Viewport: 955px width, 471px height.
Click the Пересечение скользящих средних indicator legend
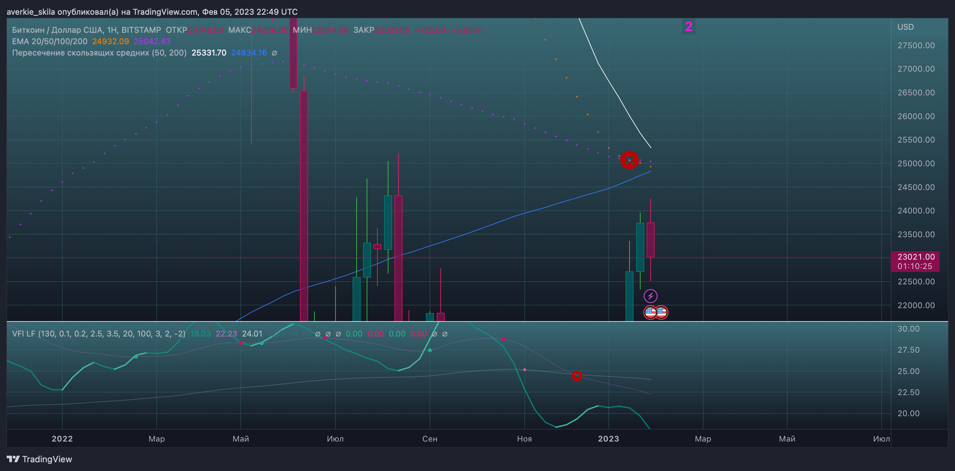coord(99,53)
